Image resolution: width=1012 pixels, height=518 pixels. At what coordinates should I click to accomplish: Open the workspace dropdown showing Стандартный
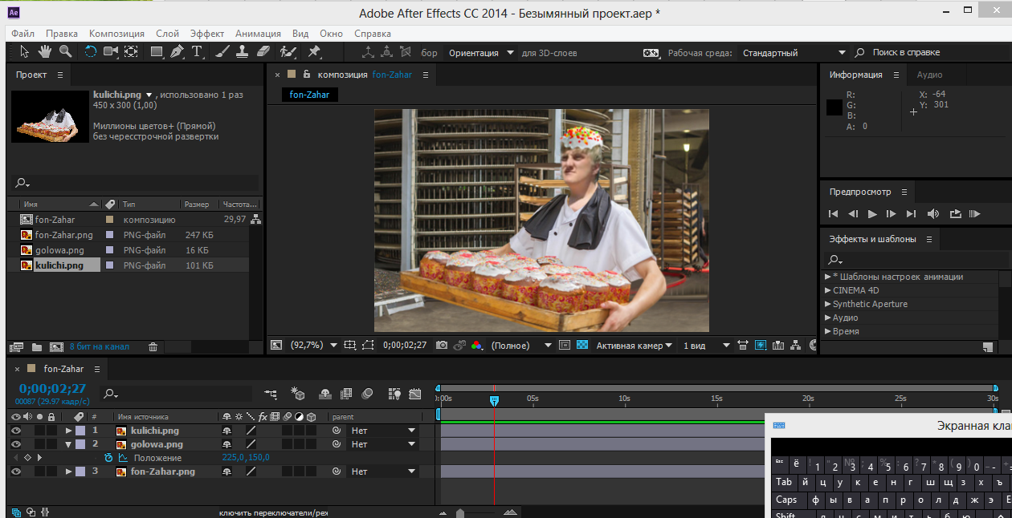791,53
